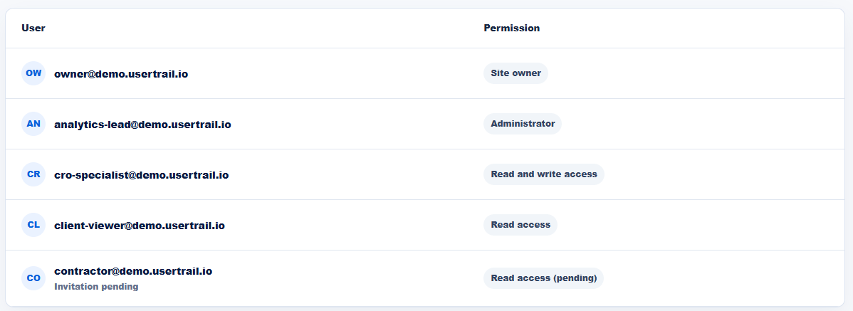This screenshot has height=311, width=853.
Task: Click the User column header
Action: click(x=33, y=28)
